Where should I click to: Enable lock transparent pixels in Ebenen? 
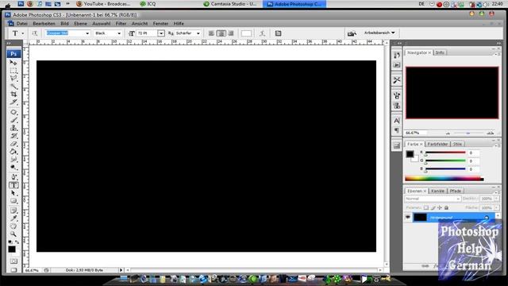click(x=426, y=207)
